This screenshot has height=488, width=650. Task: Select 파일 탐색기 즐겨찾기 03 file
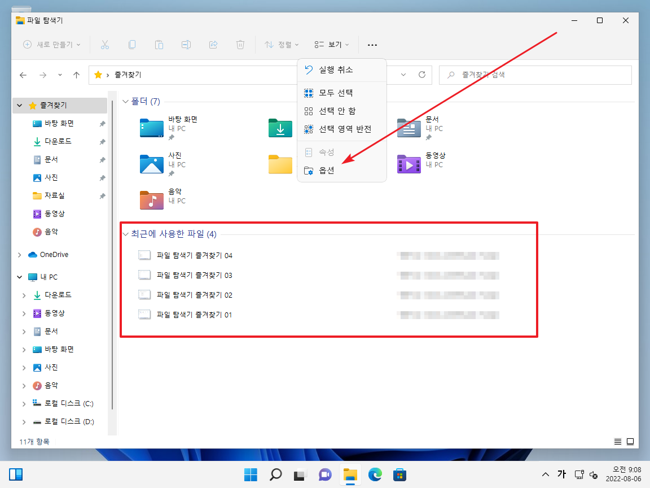tap(185, 275)
